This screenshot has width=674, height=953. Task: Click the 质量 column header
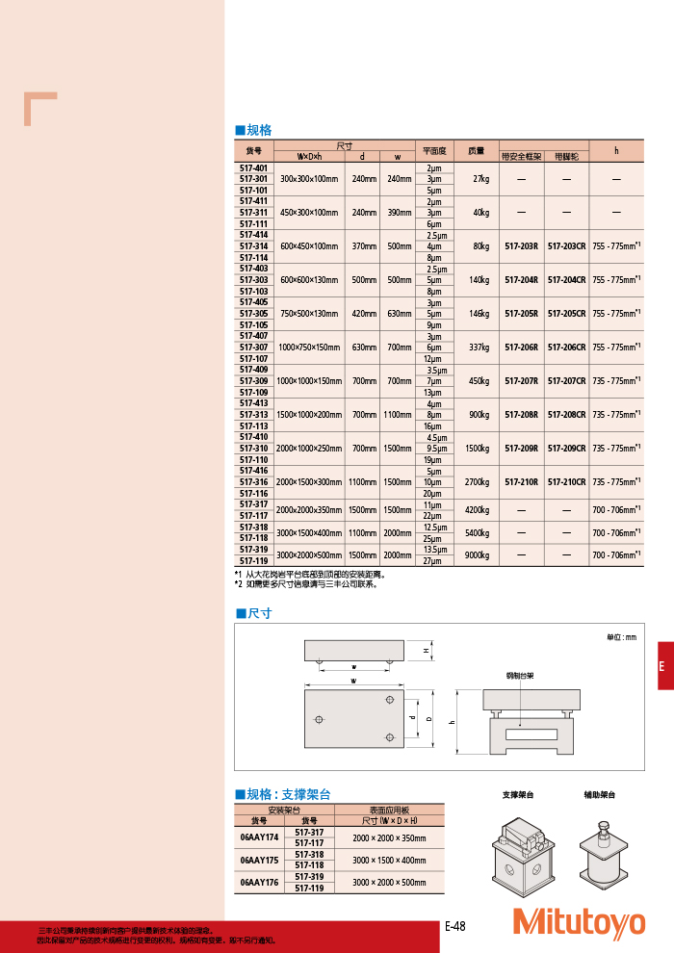[x=476, y=150]
